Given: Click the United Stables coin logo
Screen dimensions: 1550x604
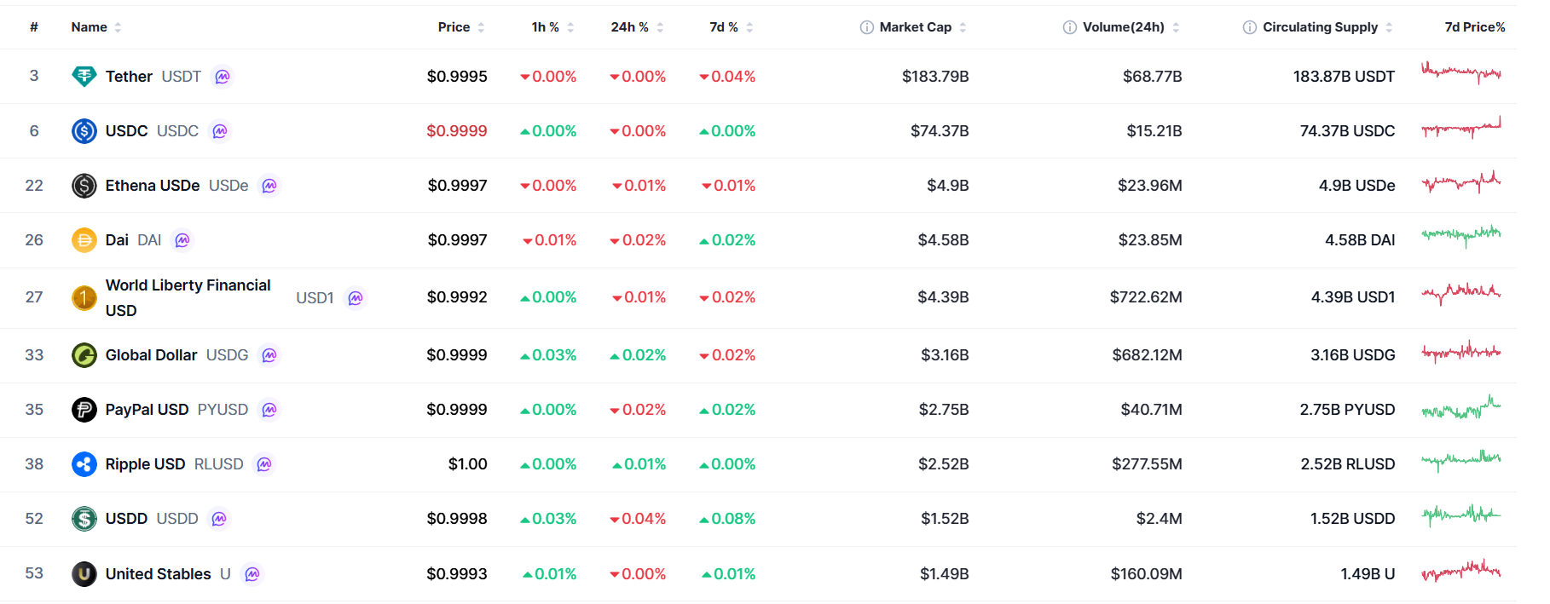Looking at the screenshot, I should coord(84,574).
